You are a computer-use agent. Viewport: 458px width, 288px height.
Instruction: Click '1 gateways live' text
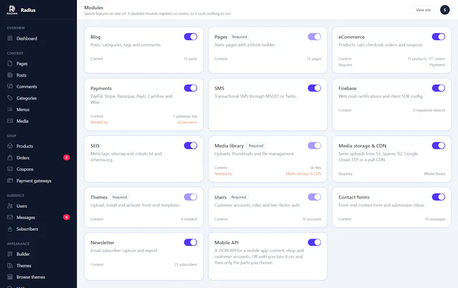click(x=185, y=116)
